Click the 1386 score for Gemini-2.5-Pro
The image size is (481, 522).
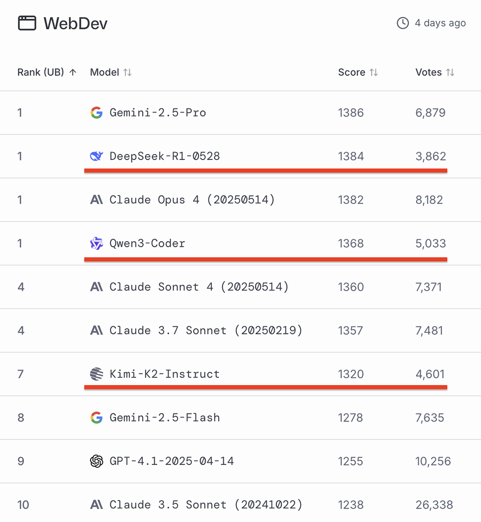[351, 113]
